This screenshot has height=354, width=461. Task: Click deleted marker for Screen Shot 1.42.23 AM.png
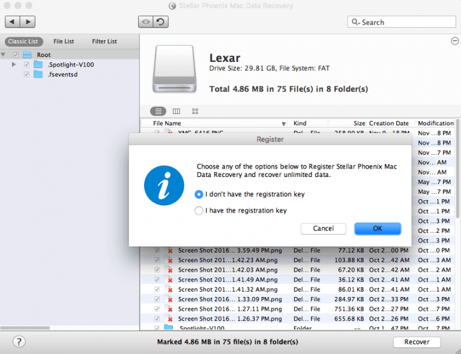tap(170, 260)
